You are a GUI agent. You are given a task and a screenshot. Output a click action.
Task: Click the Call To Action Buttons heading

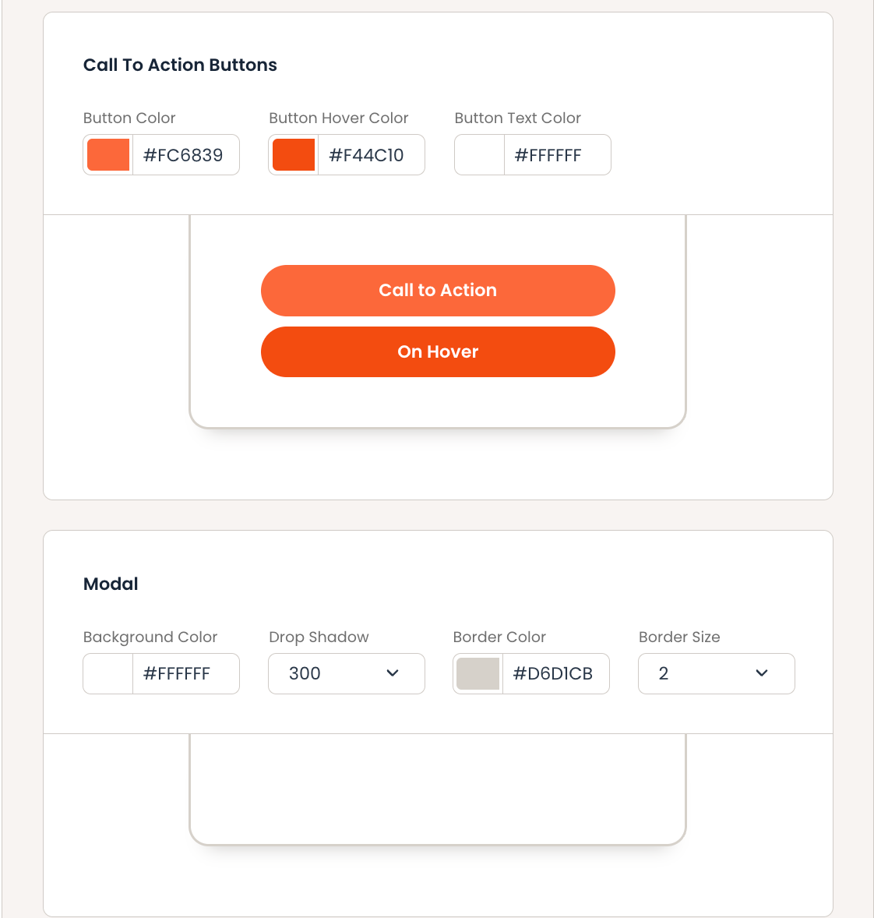[180, 65]
